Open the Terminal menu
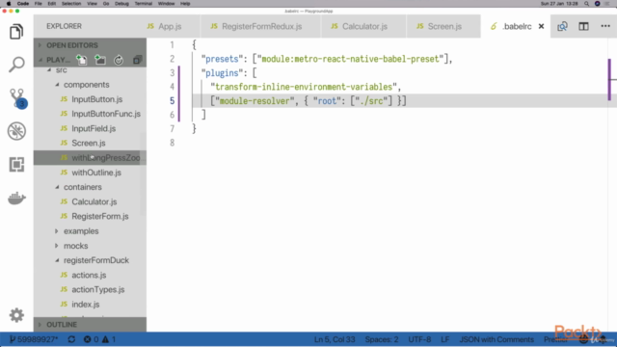Image resolution: width=617 pixels, height=347 pixels. pos(144,4)
